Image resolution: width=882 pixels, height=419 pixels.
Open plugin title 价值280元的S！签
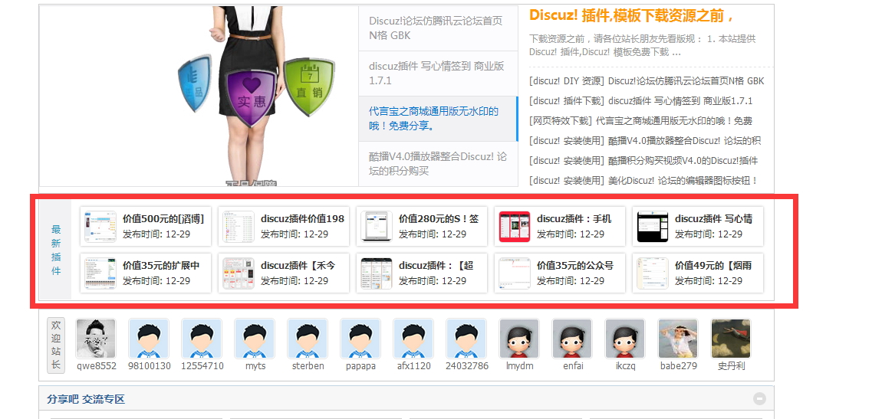[439, 219]
